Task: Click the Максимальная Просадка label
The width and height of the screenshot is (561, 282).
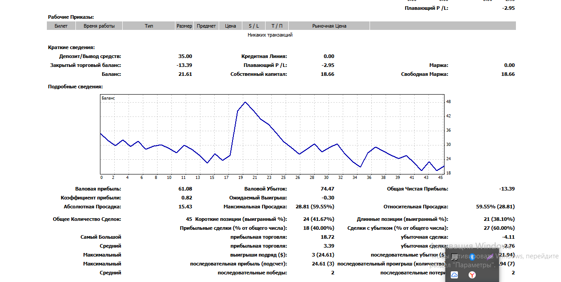Action: coord(255,207)
